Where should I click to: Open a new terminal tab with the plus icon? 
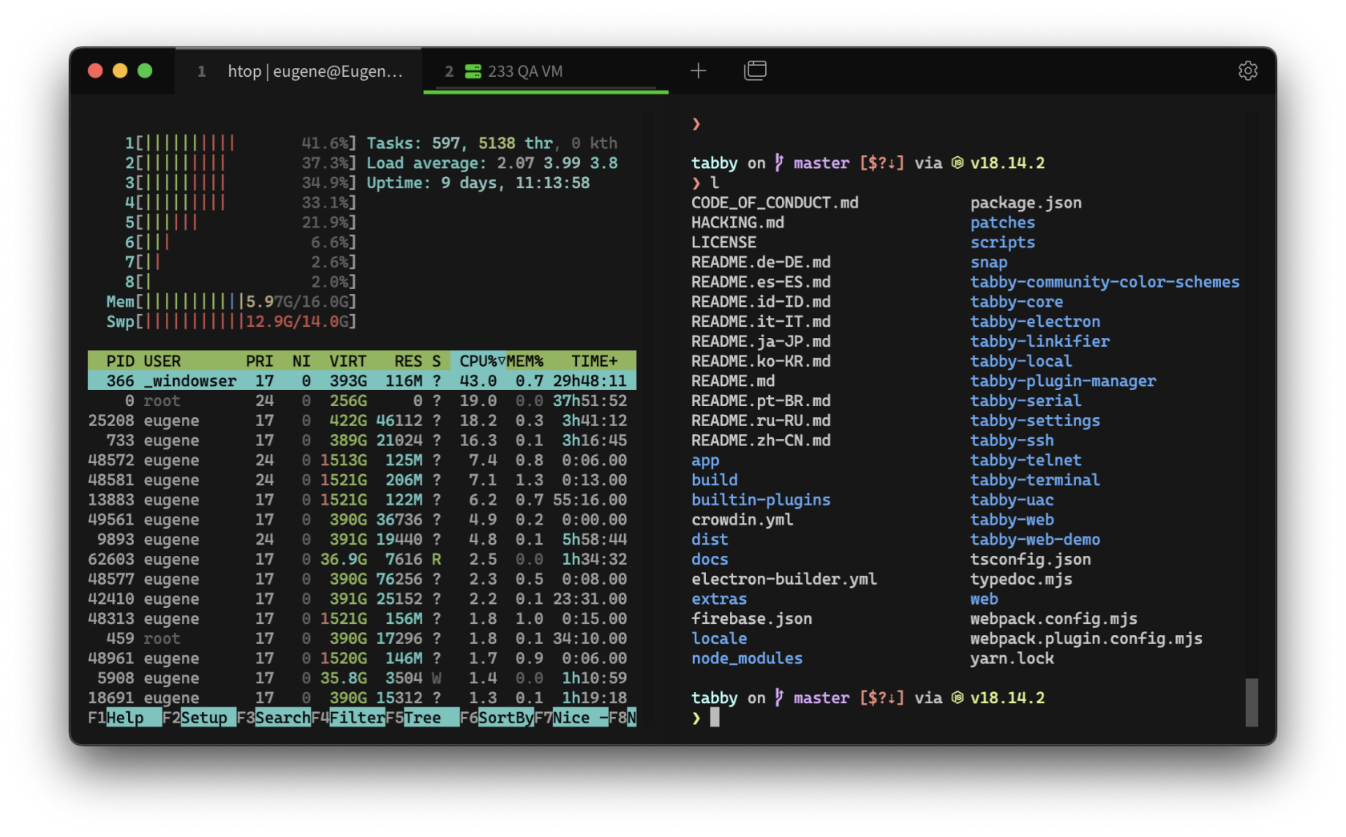[698, 71]
